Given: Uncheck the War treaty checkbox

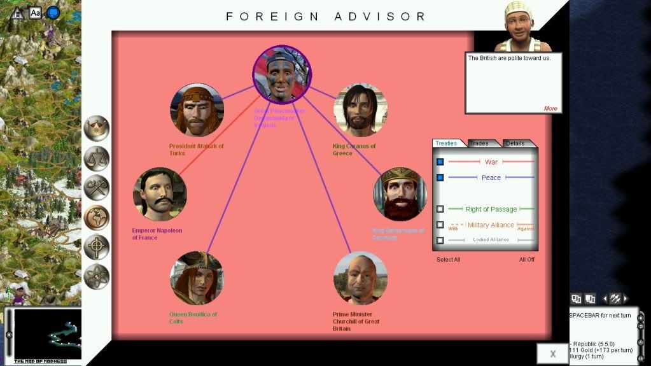Looking at the screenshot, I should (440, 162).
